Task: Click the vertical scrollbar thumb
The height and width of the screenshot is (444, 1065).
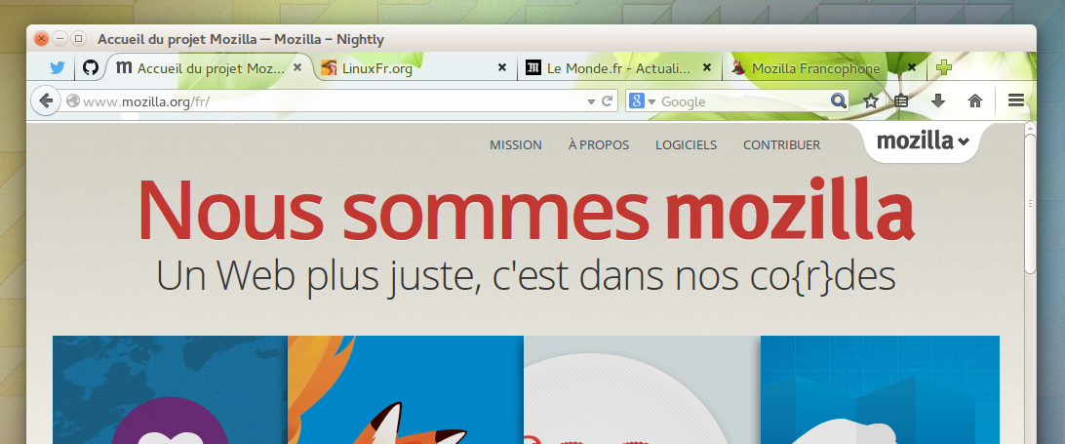Action: point(1030,204)
